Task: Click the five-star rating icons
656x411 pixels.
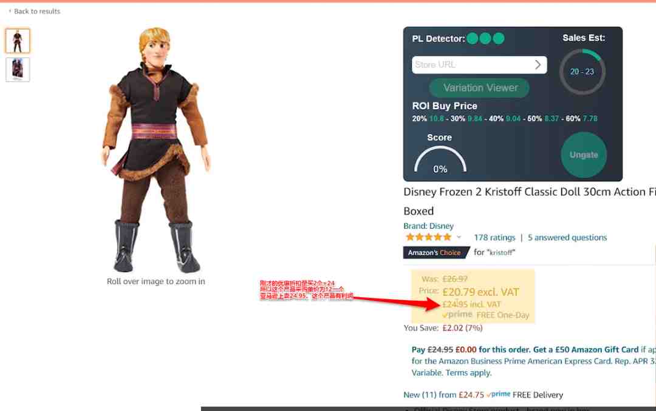Action: click(428, 237)
